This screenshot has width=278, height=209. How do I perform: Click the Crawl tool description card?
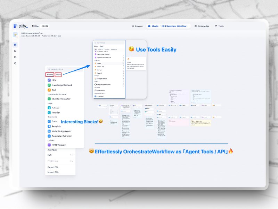coord(136,63)
